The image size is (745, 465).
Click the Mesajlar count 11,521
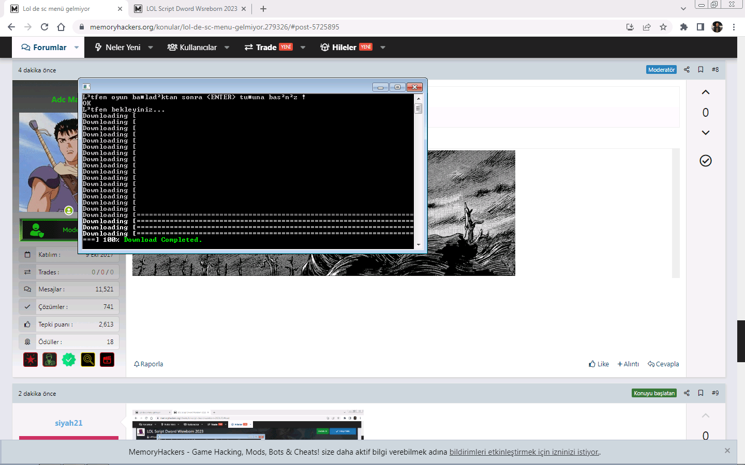click(104, 289)
